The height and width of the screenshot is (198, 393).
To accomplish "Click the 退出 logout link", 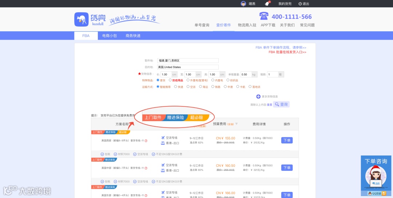I will (x=306, y=4).
